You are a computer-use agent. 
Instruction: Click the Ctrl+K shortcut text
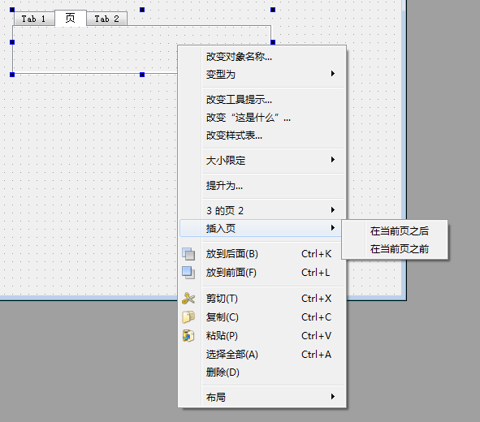pyautogui.click(x=316, y=254)
